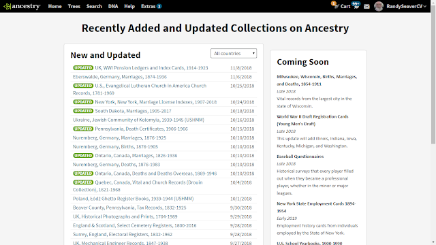This screenshot has width=436, height=245.
Task: Click the Ancestry logo
Action: pos(22,6)
